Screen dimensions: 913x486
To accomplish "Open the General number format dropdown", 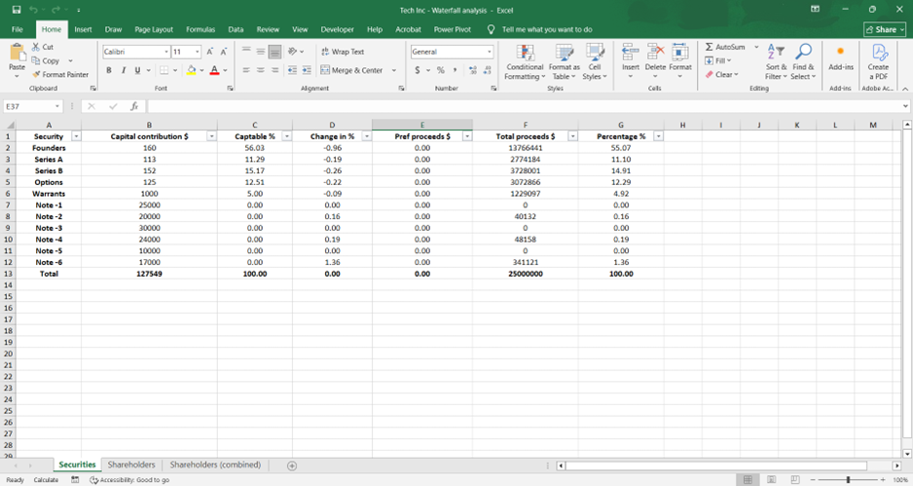I will click(x=489, y=52).
